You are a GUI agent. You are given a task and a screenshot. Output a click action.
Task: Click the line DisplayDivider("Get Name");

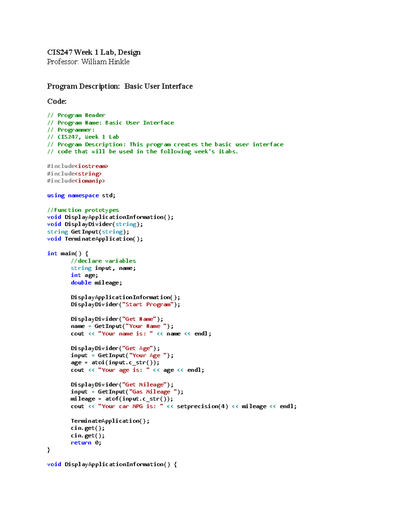pos(117,319)
